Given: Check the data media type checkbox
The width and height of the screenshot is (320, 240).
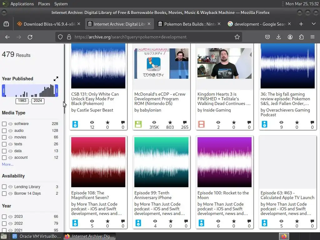Looking at the screenshot, I should tap(4, 151).
